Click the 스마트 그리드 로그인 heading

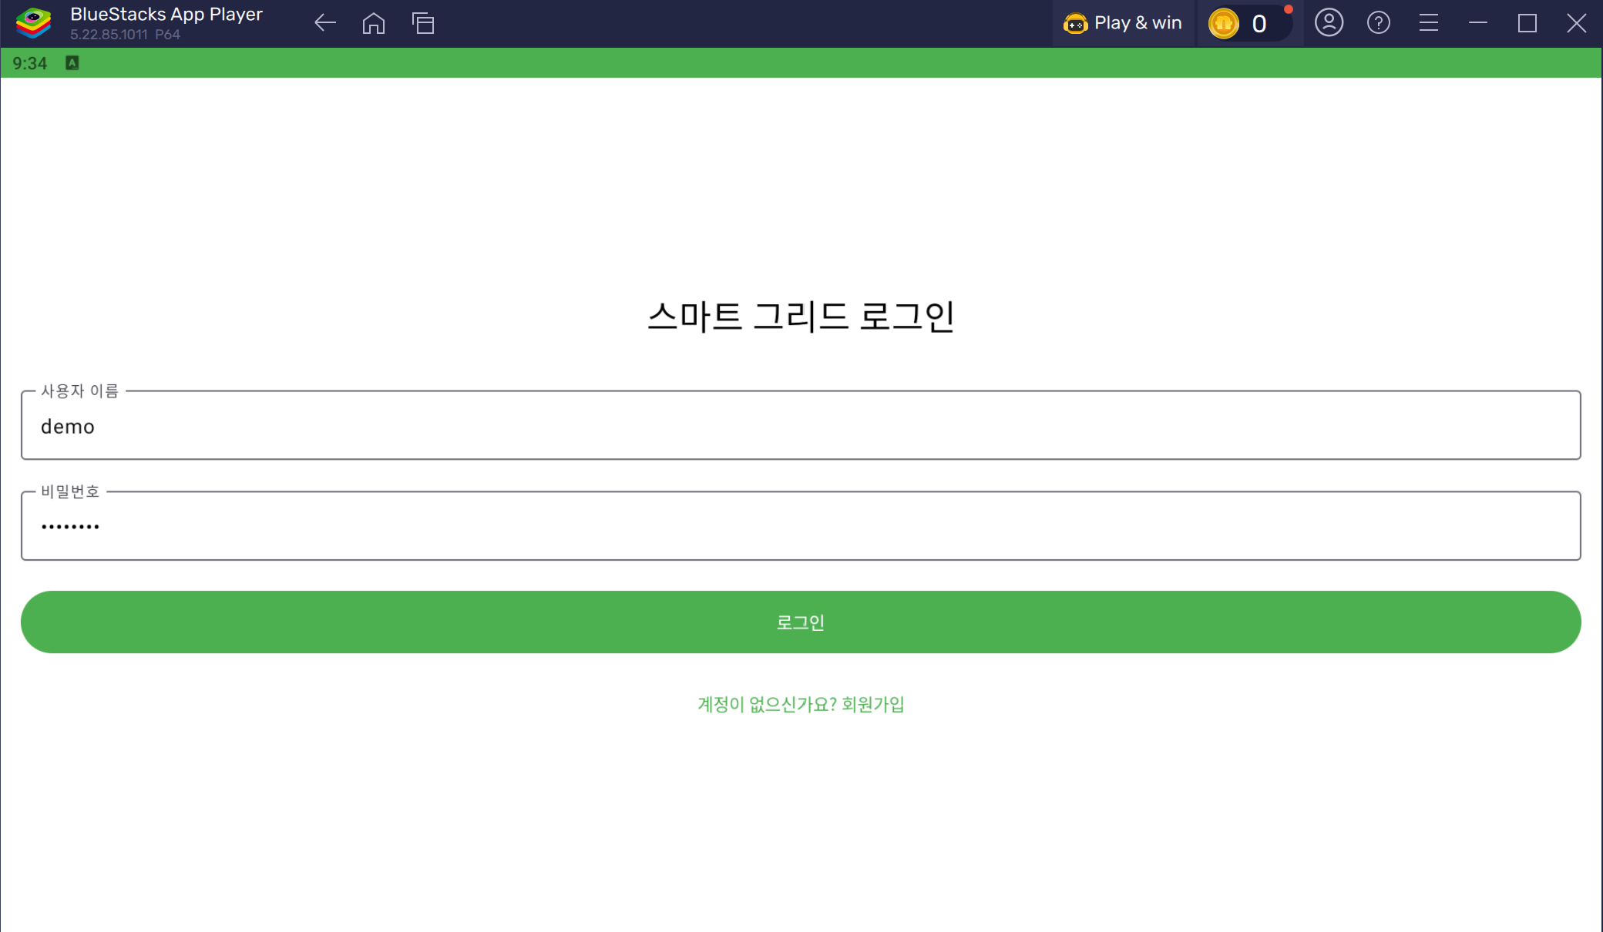[800, 317]
